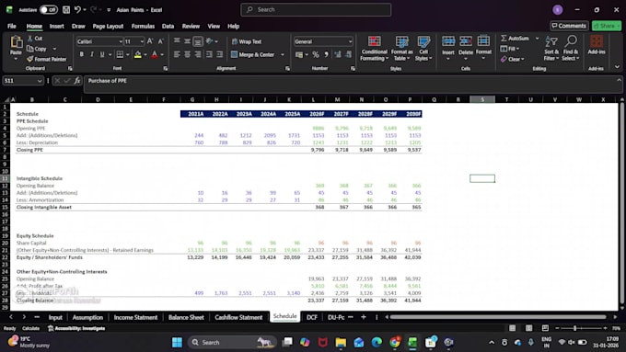Screen dimensions: 626x352
Task: Open the Comments button
Action: (x=569, y=26)
